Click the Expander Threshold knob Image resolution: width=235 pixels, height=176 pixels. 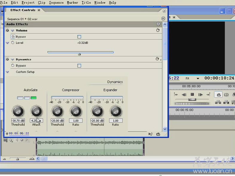point(97,111)
